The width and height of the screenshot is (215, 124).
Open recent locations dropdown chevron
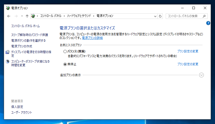[22, 16]
